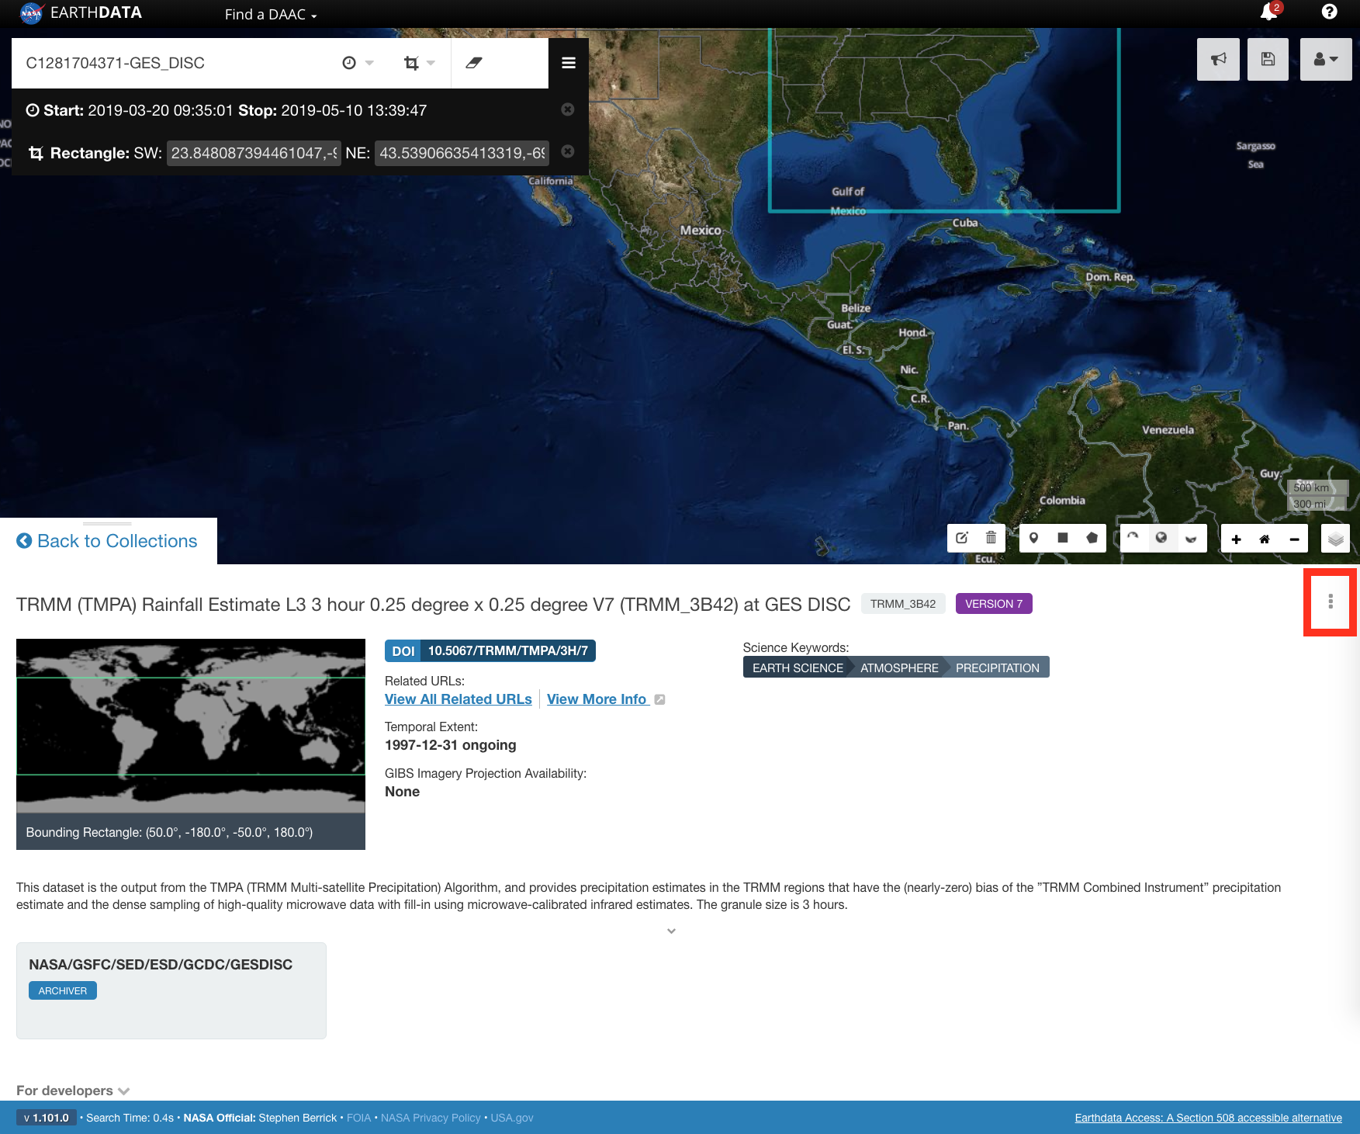The width and height of the screenshot is (1360, 1134).
Task: Click the home map reset button
Action: (1265, 539)
